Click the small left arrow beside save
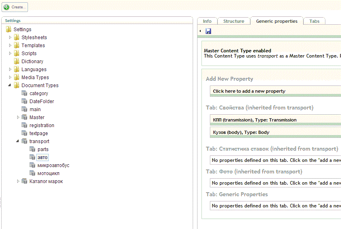 [x=200, y=31]
